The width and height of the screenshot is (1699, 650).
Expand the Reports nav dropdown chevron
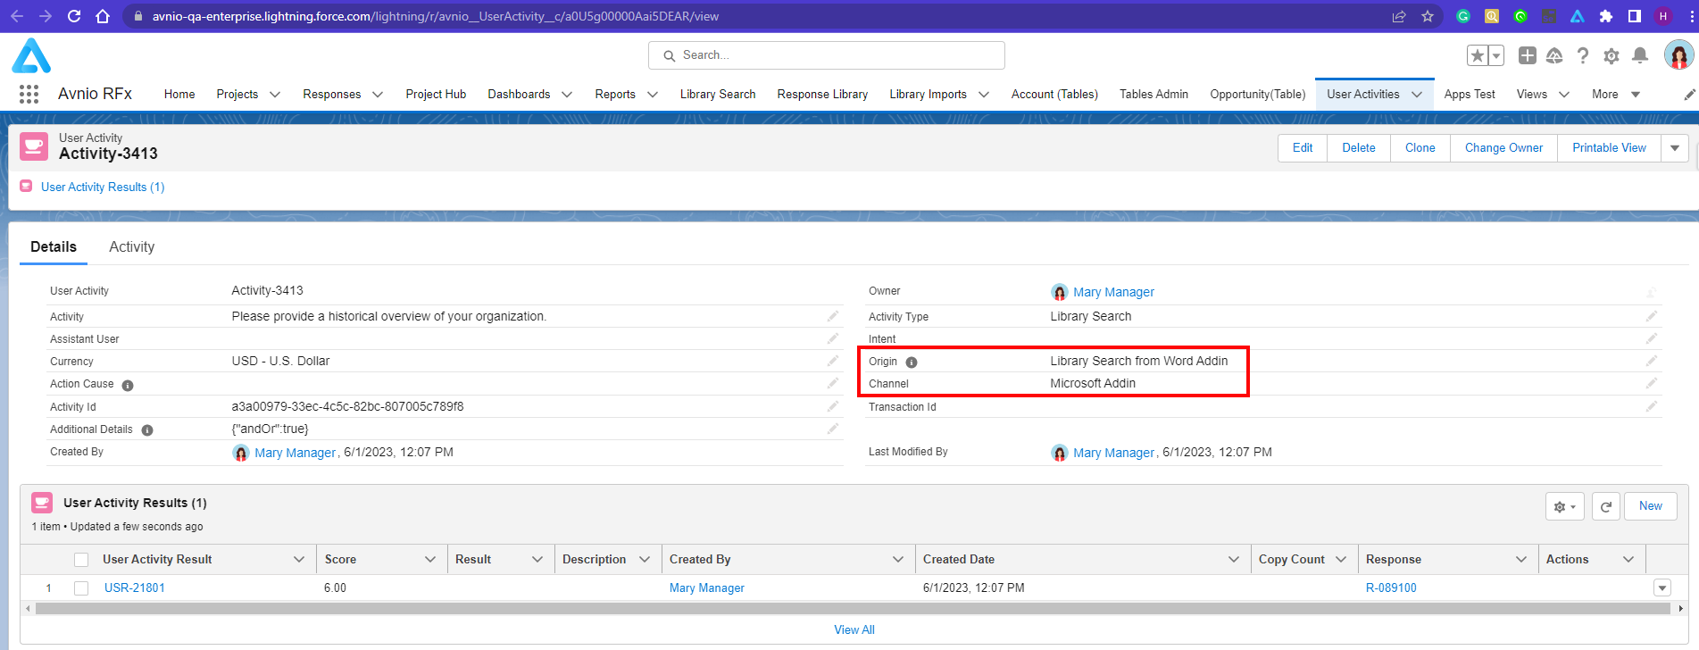tap(653, 95)
